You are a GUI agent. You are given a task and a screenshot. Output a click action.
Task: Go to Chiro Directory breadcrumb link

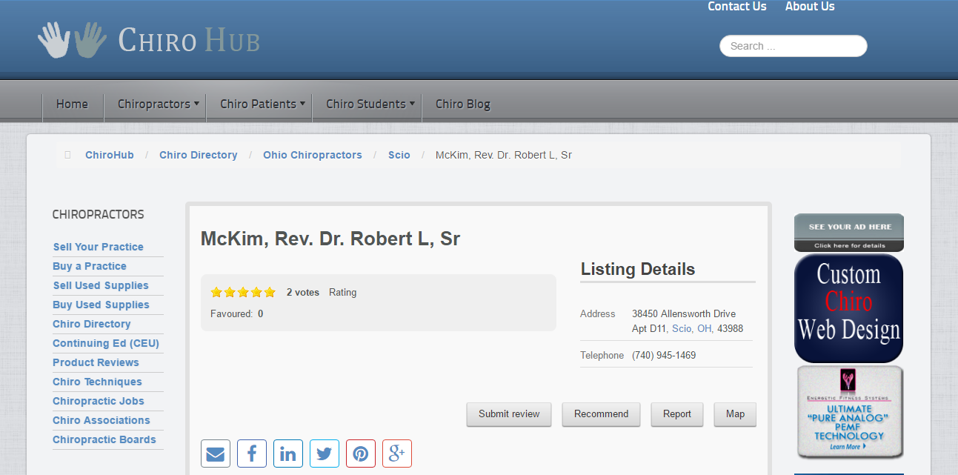[199, 155]
